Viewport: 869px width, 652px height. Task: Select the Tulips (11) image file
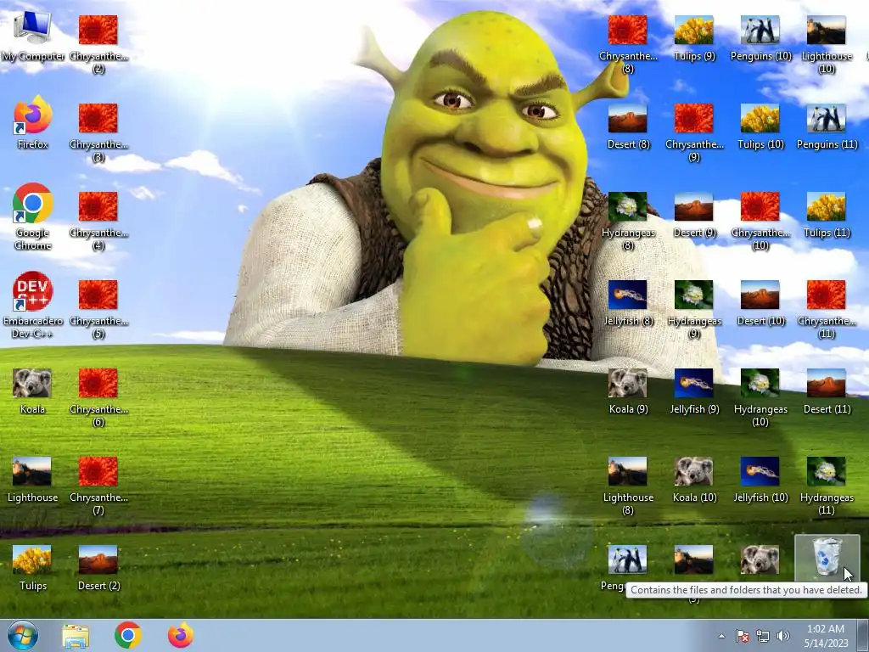tap(827, 215)
